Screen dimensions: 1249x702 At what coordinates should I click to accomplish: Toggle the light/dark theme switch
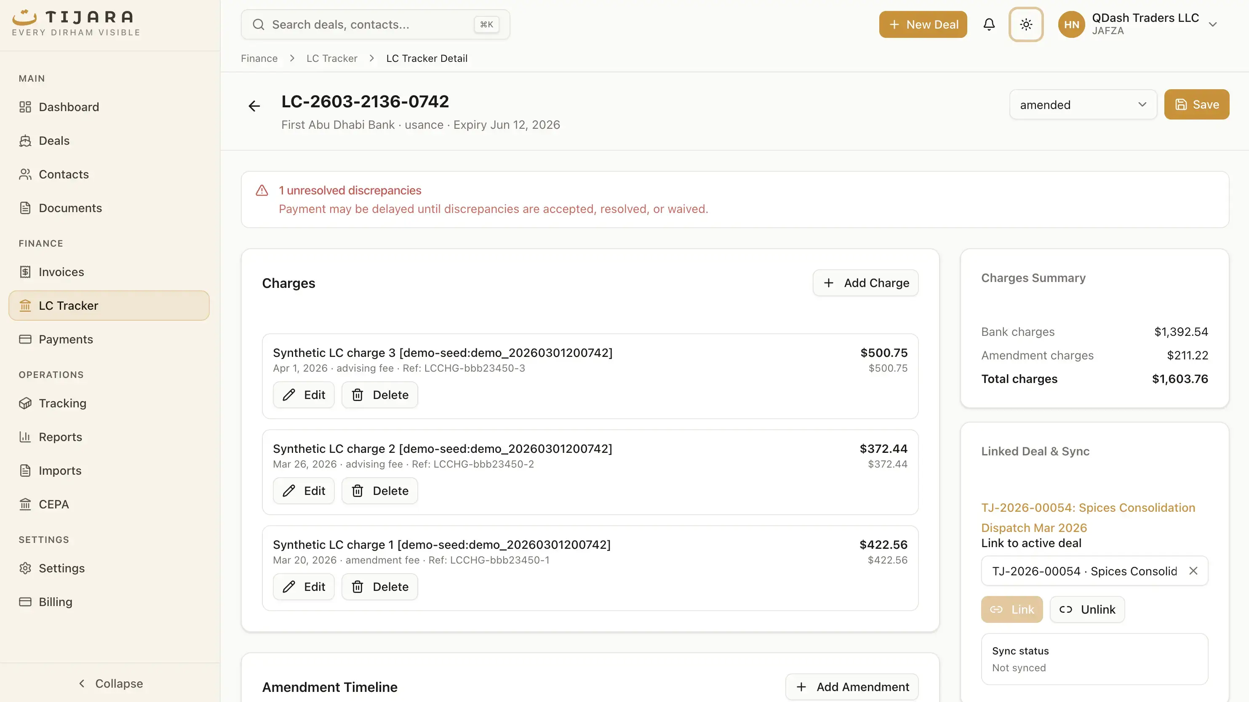1026,24
